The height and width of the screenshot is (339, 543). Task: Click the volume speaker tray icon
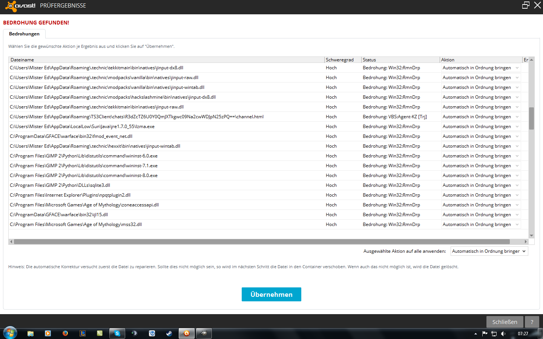pos(503,334)
